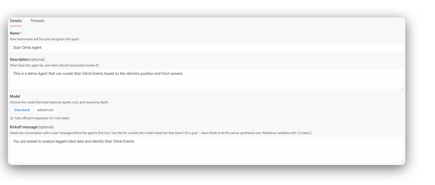Click the info icon beside Fast, efficient responses
435x185 pixels.
point(12,118)
